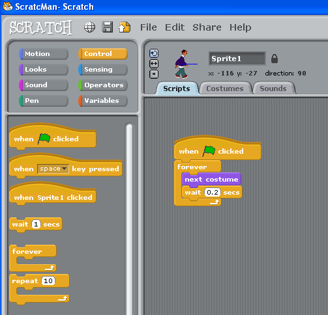
Task: Select the Pen block category
Action: point(44,101)
